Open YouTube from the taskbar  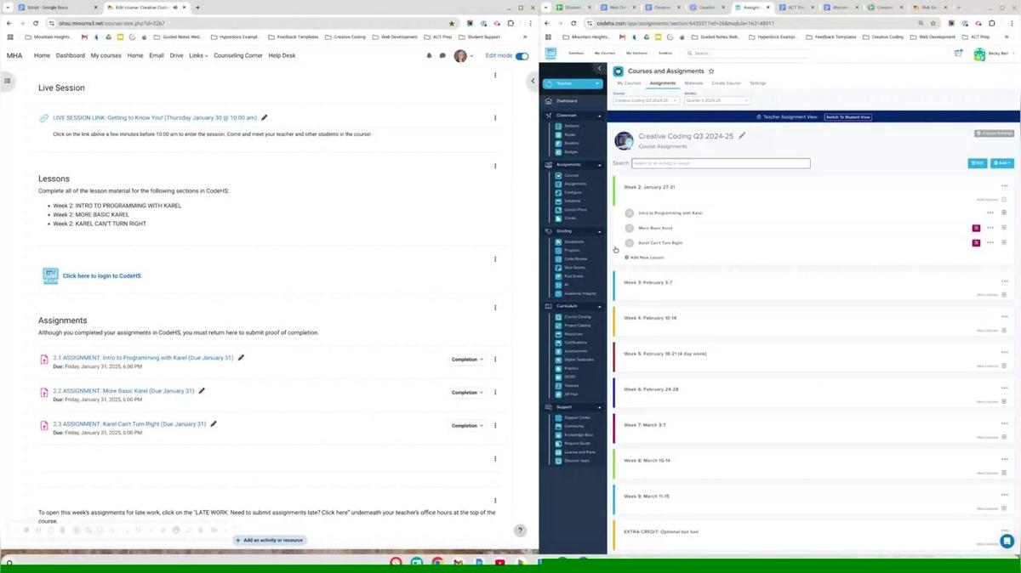[x=499, y=562]
